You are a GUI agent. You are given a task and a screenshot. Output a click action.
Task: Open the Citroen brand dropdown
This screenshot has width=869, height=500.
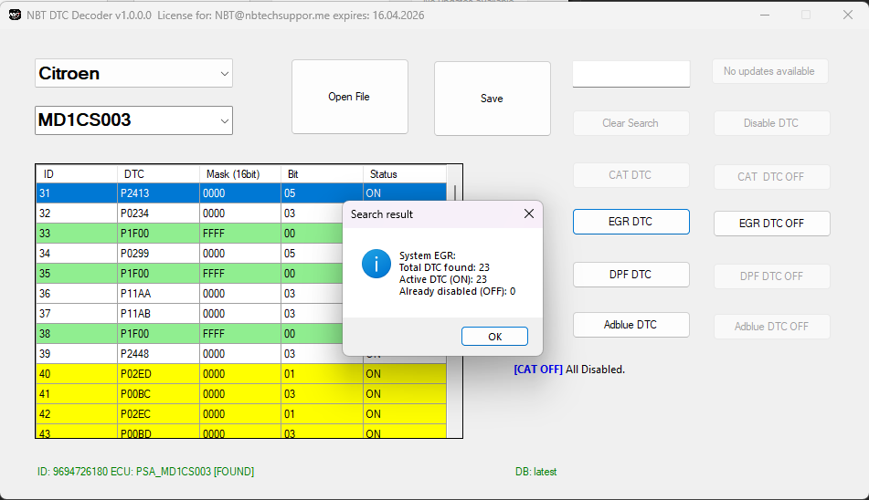click(x=133, y=73)
